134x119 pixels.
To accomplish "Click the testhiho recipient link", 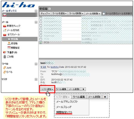I will tap(55, 67).
